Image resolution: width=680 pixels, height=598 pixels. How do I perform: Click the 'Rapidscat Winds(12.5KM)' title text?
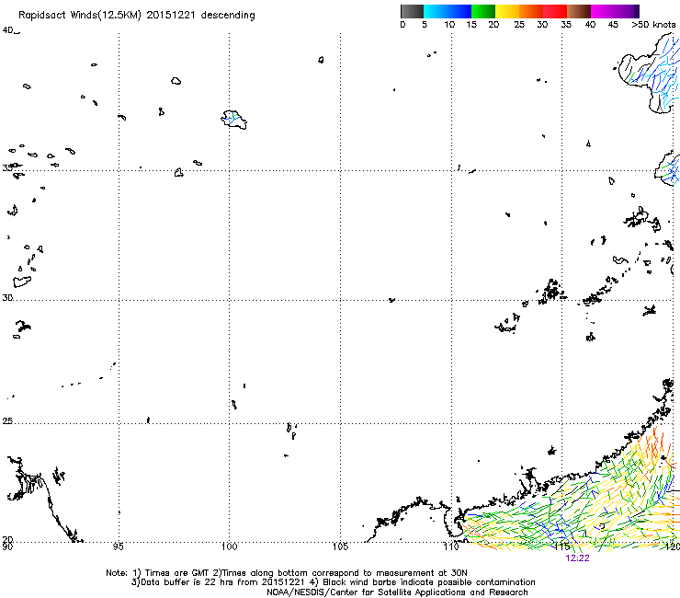[x=80, y=16]
